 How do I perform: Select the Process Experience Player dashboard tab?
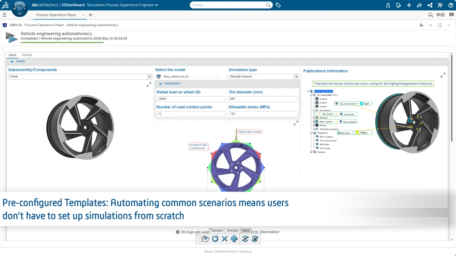tap(56, 15)
